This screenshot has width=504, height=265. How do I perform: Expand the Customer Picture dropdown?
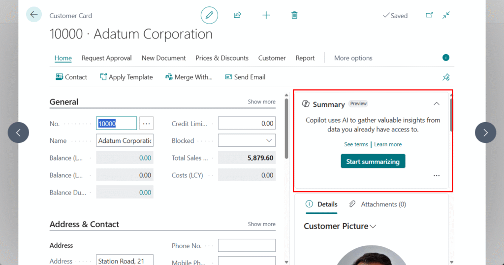coord(373,227)
